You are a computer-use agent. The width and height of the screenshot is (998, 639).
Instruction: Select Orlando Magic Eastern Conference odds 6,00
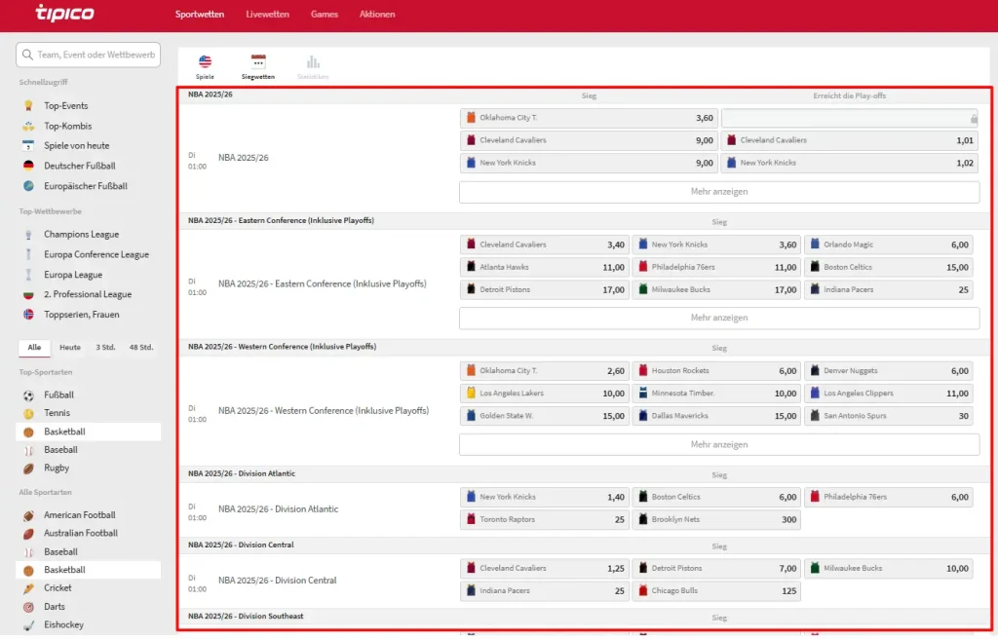point(889,244)
